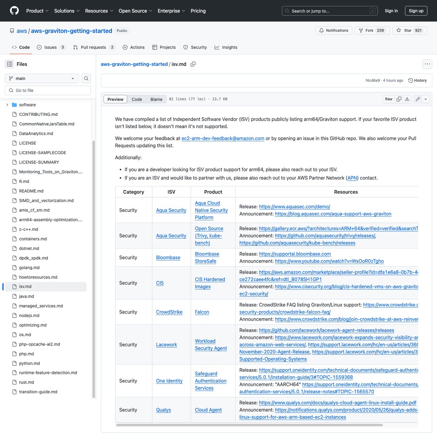This screenshot has width=437, height=437.
Task: Open the more file actions ellipsis menu
Action: point(427,64)
